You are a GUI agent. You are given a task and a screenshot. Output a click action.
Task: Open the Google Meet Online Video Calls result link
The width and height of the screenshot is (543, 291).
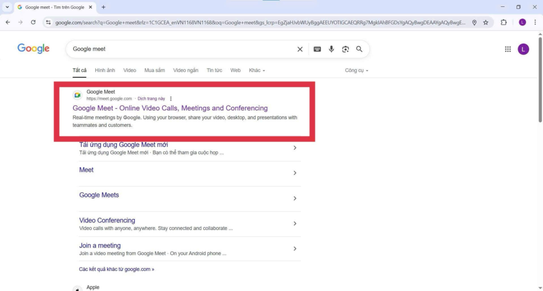pos(170,108)
